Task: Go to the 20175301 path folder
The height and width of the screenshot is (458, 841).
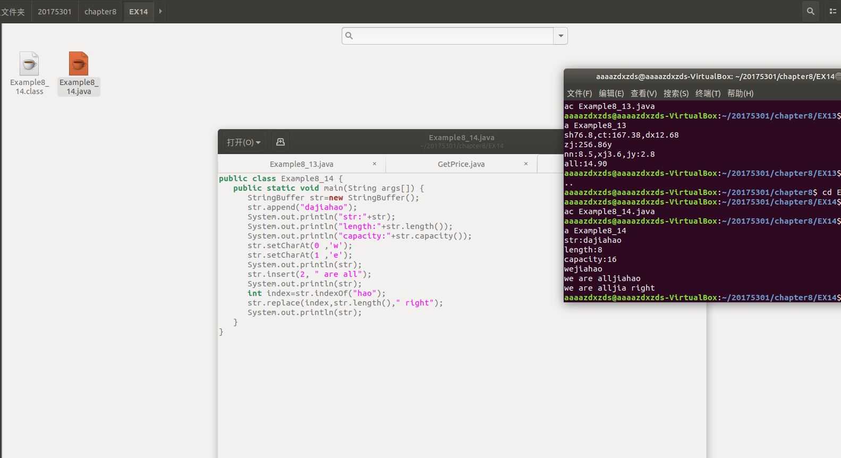Action: (54, 12)
